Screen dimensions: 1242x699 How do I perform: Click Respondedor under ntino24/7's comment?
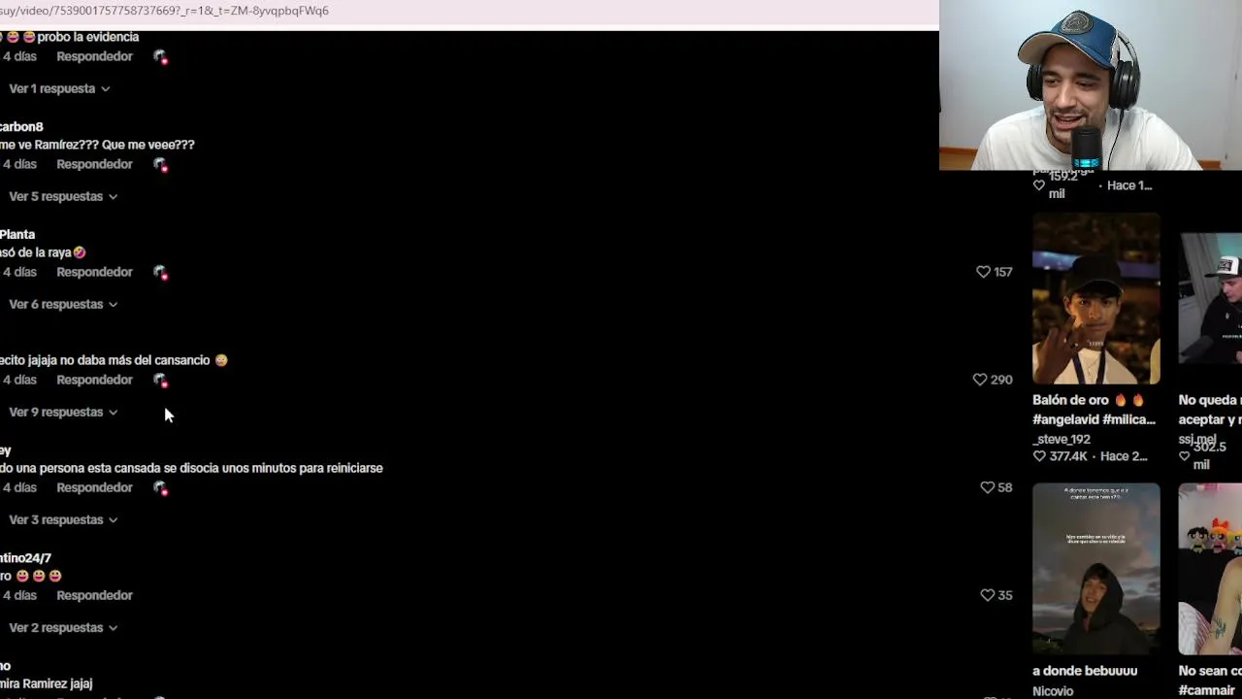click(x=94, y=595)
